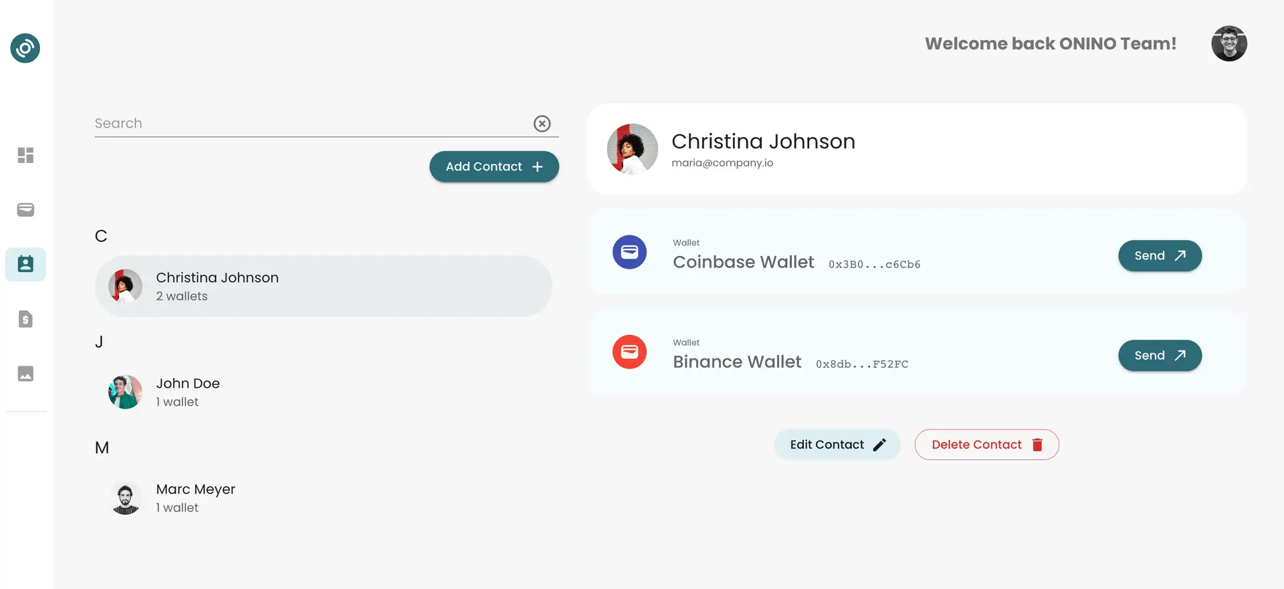The image size is (1284, 589).
Task: Send to the Binance Wallet
Action: [1160, 355]
